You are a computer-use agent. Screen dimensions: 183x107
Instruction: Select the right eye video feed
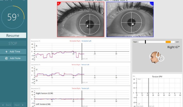tap(81, 19)
